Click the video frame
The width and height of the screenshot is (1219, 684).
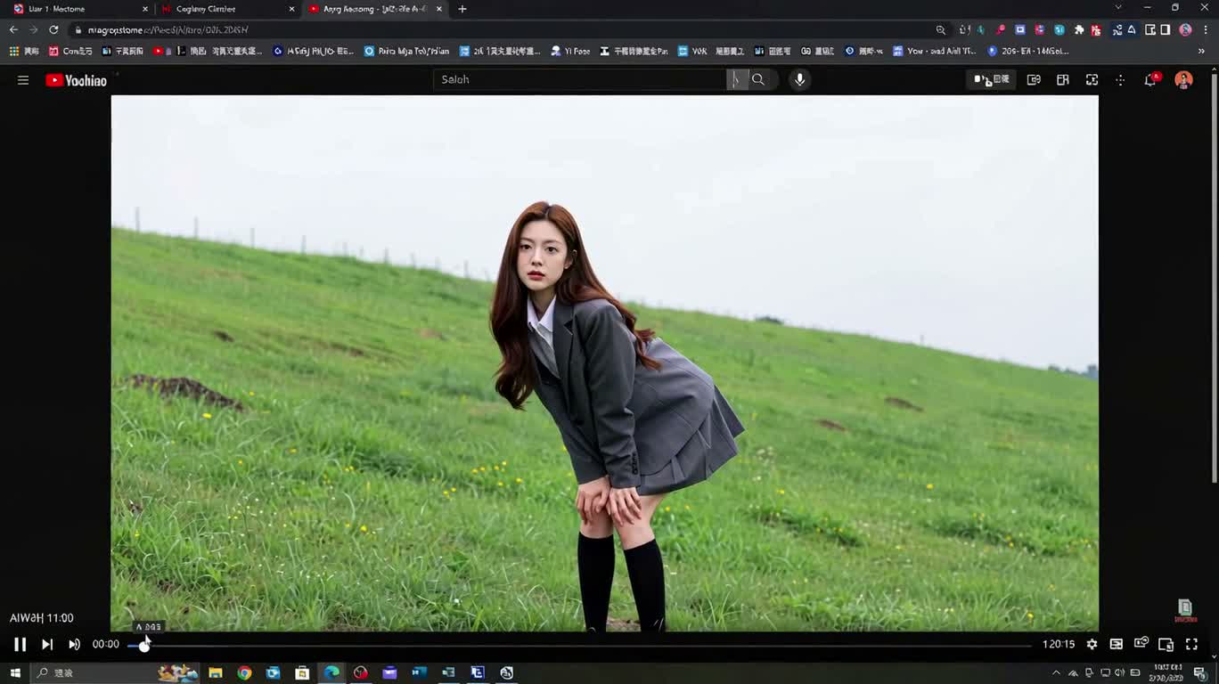click(604, 363)
